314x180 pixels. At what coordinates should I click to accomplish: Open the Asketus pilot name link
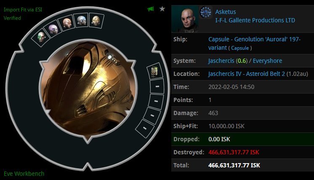(226, 12)
